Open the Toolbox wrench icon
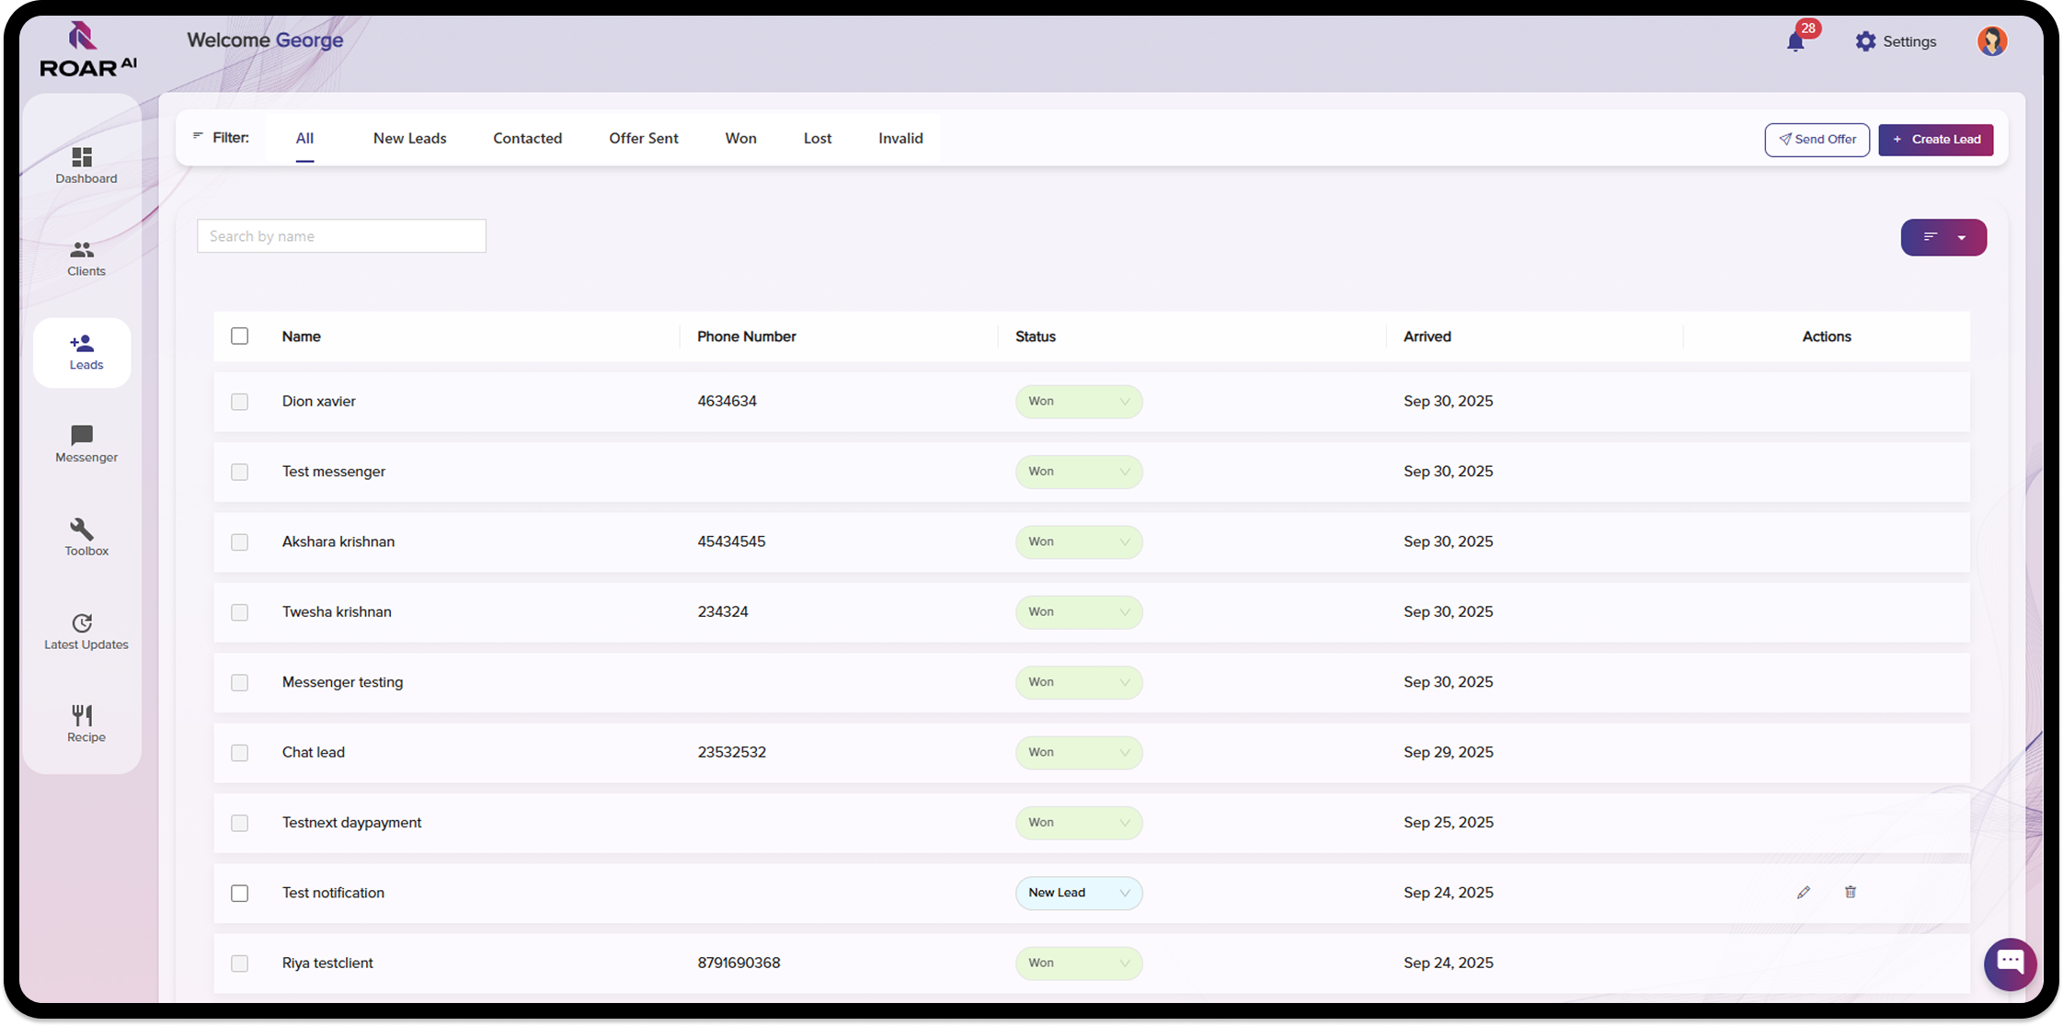Viewport: 2063px width, 1026px height. click(x=85, y=537)
